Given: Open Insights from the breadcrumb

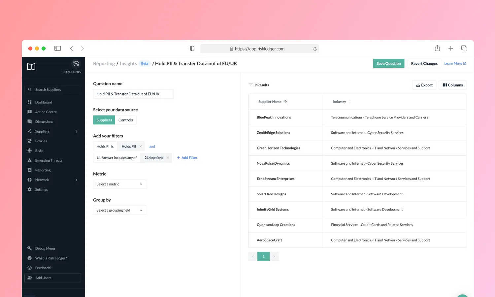Looking at the screenshot, I should pyautogui.click(x=128, y=63).
